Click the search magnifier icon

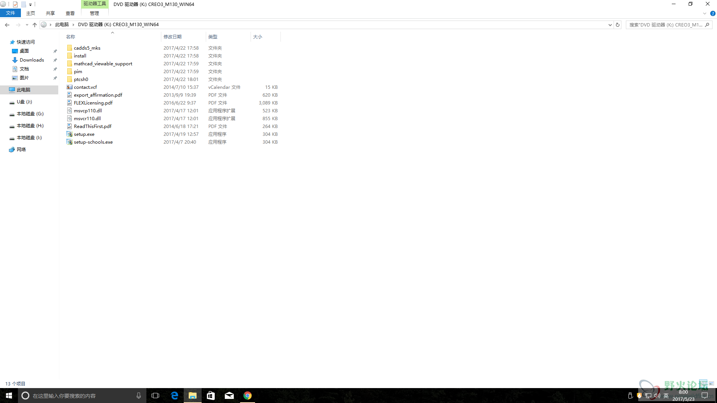coord(707,25)
